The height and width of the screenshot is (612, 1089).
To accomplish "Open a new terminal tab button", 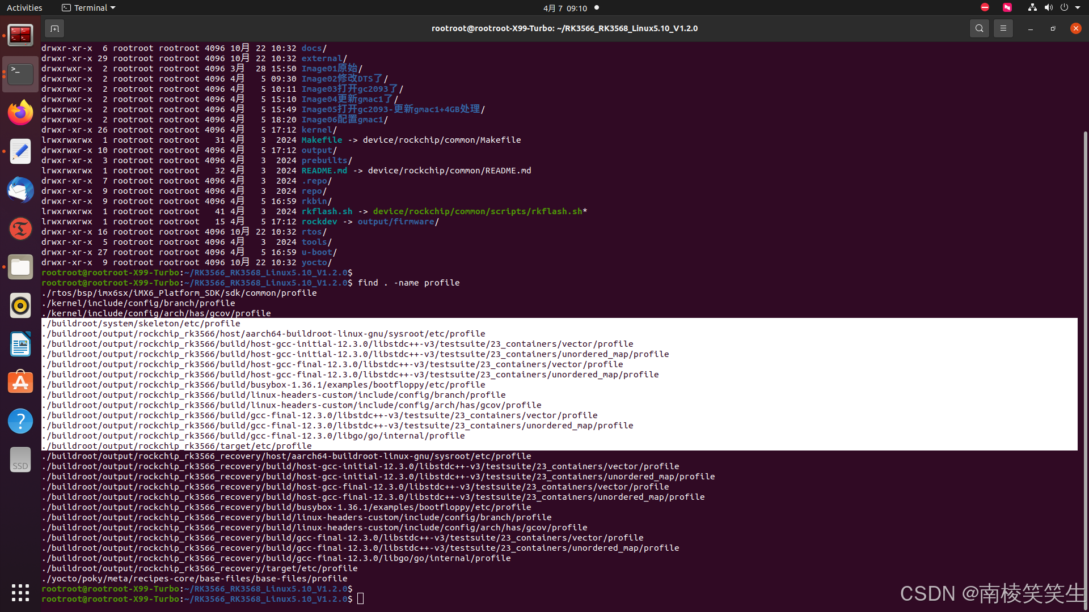I will [x=54, y=28].
